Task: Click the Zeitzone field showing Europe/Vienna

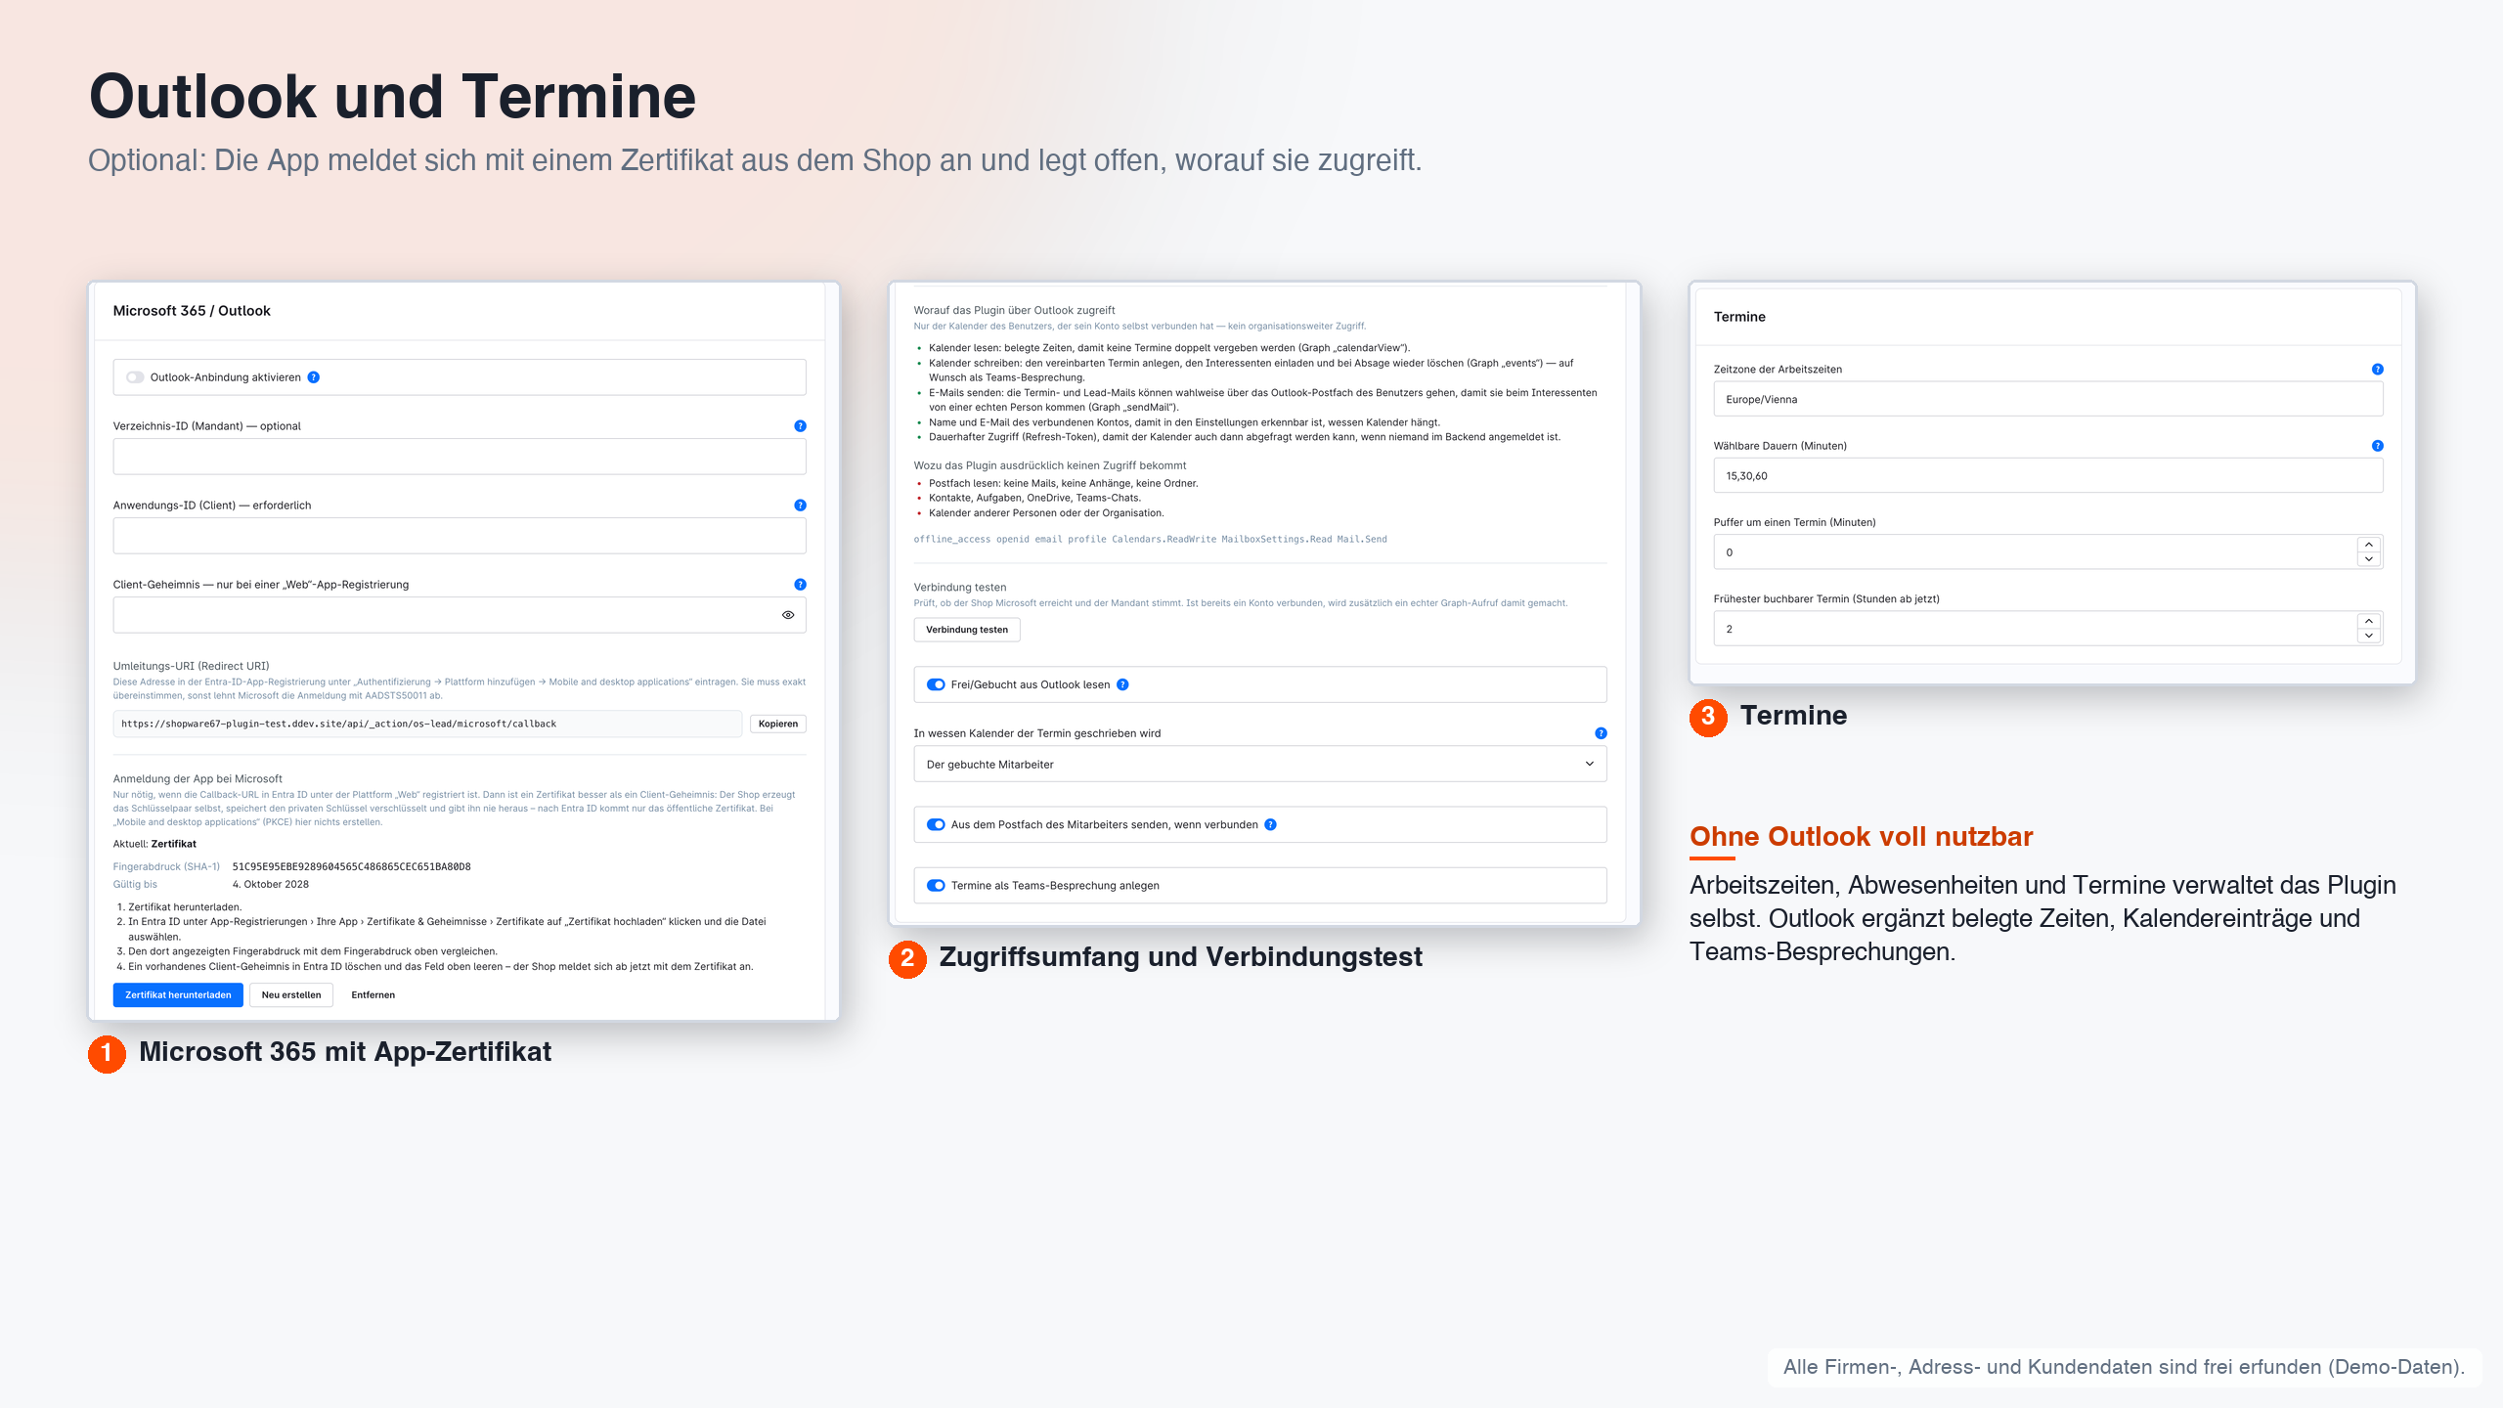Action: click(2047, 399)
